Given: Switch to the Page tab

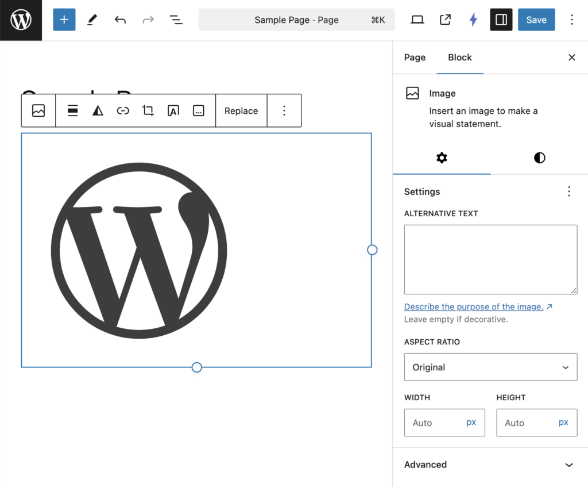Looking at the screenshot, I should click(x=415, y=57).
